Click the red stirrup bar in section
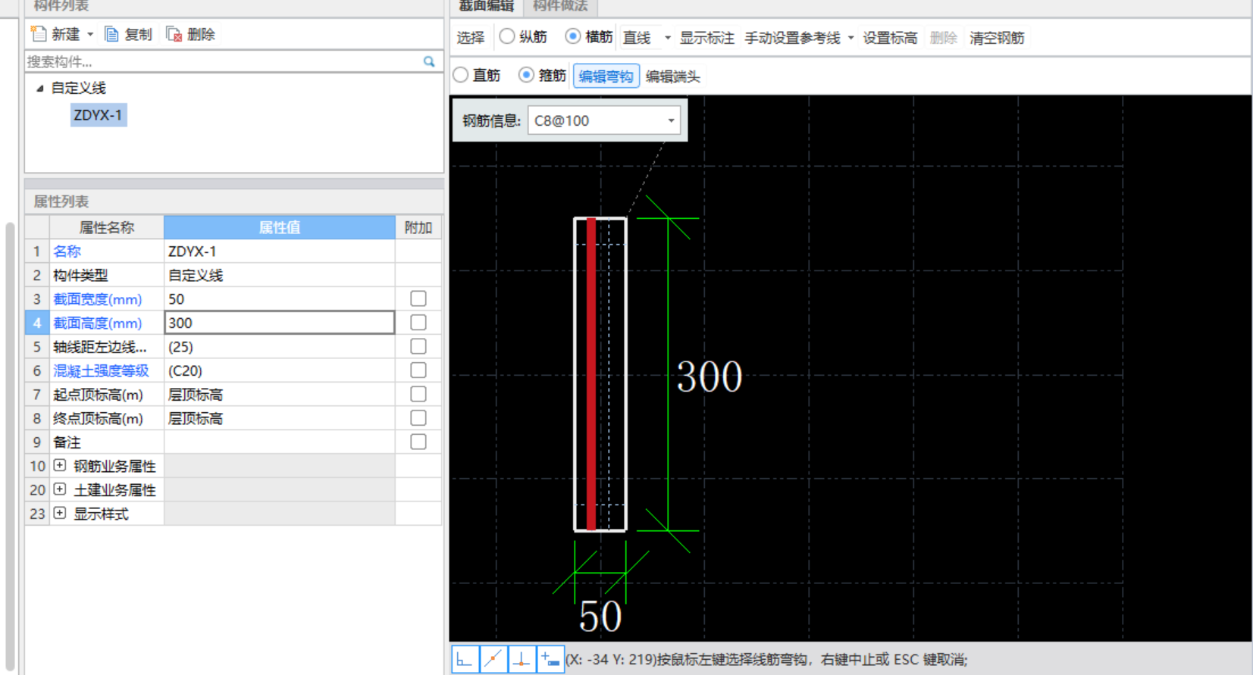This screenshot has width=1253, height=675. (x=591, y=374)
